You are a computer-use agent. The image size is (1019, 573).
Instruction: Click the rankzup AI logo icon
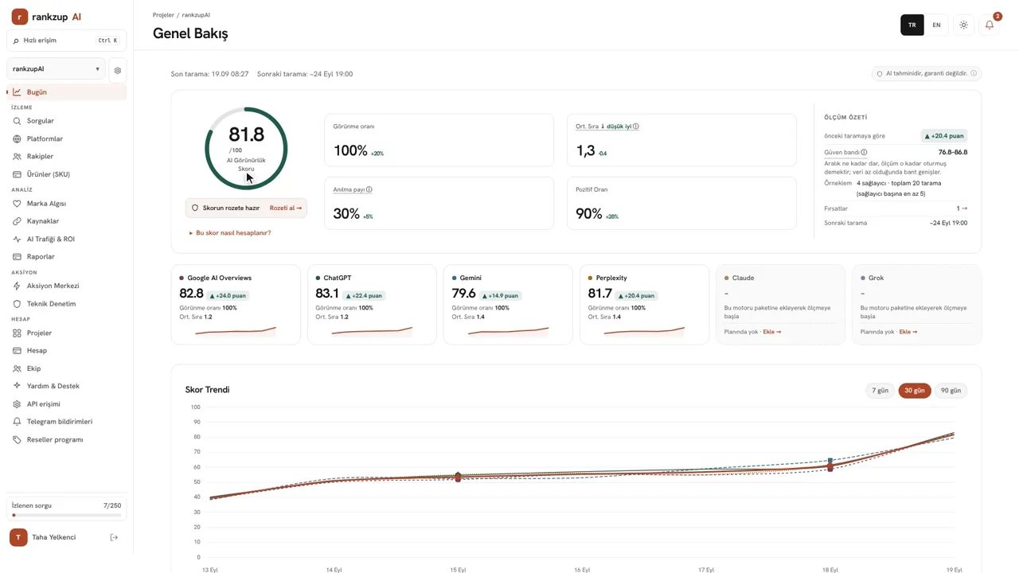(x=20, y=17)
